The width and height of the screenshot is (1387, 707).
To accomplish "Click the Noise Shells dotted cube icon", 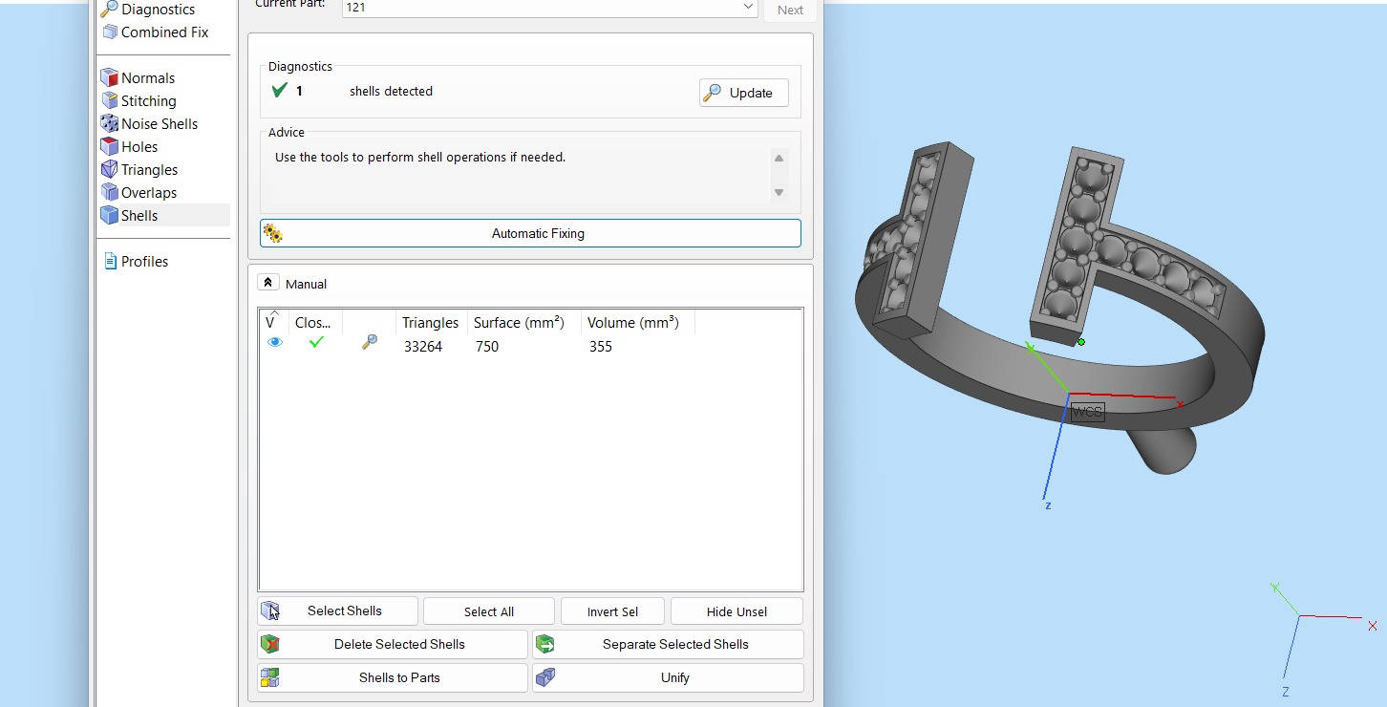I will [109, 124].
